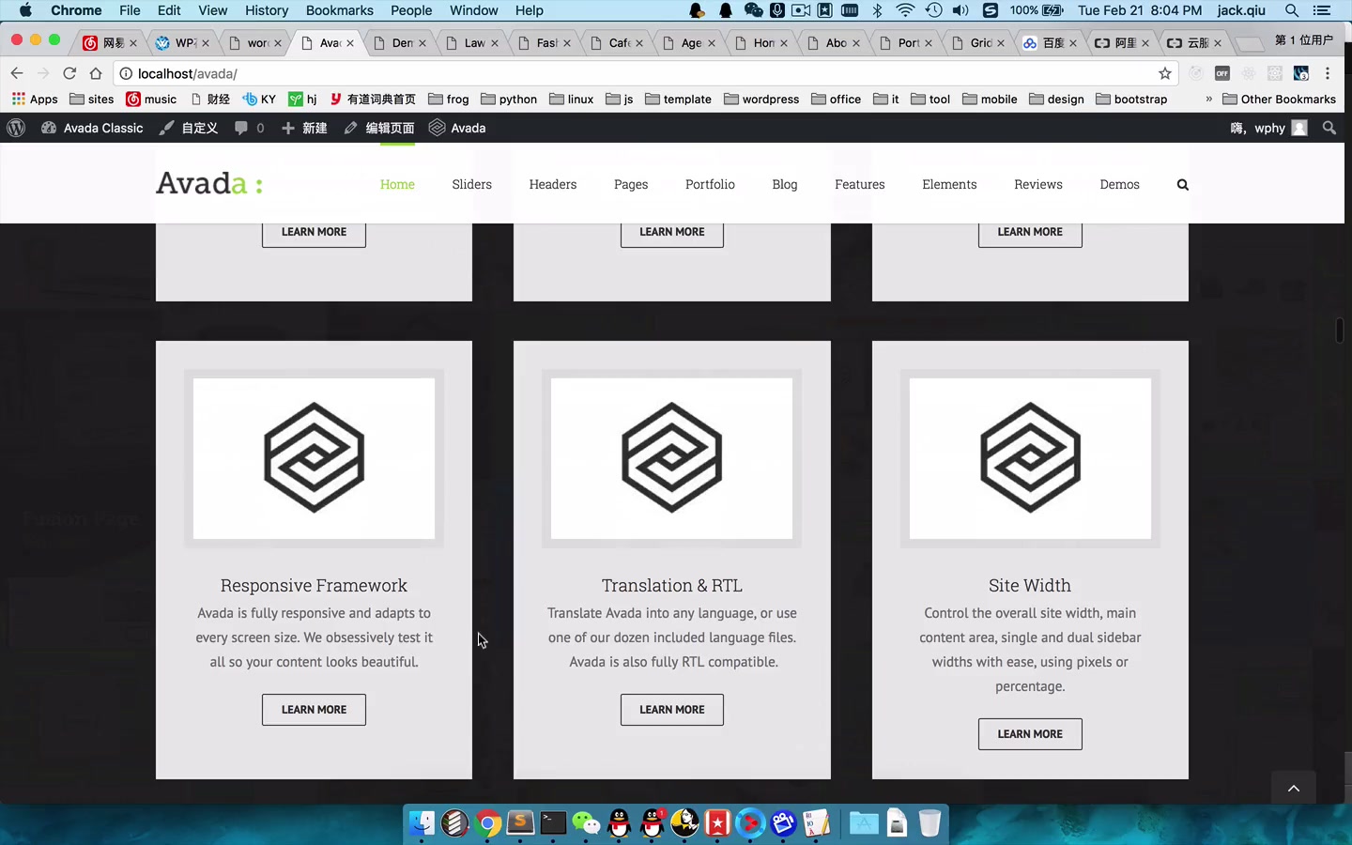The image size is (1352, 845).
Task: Open the Elements nav menu
Action: point(949,184)
